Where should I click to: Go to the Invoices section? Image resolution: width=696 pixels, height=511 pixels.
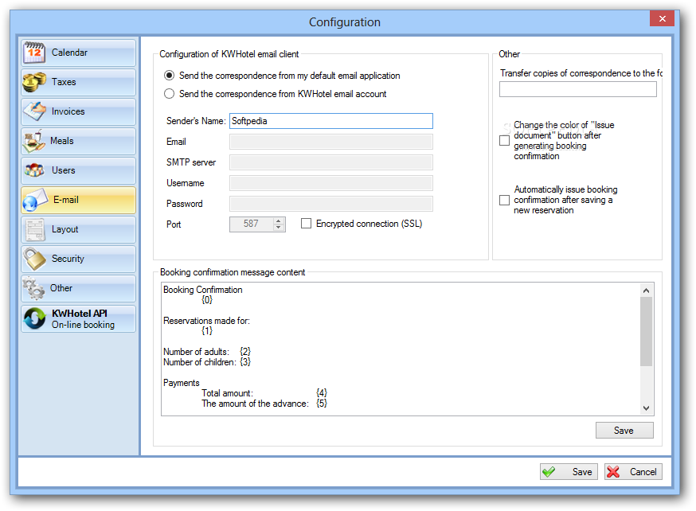78,111
